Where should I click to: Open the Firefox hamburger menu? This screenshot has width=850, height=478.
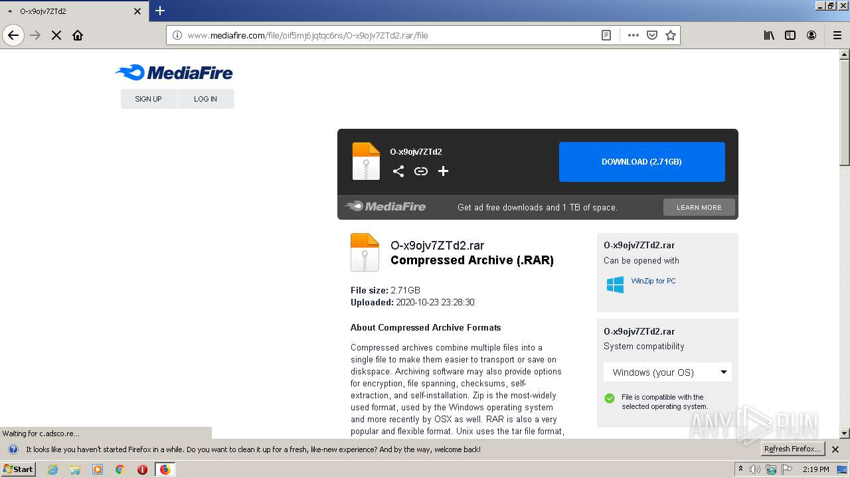pos(837,35)
